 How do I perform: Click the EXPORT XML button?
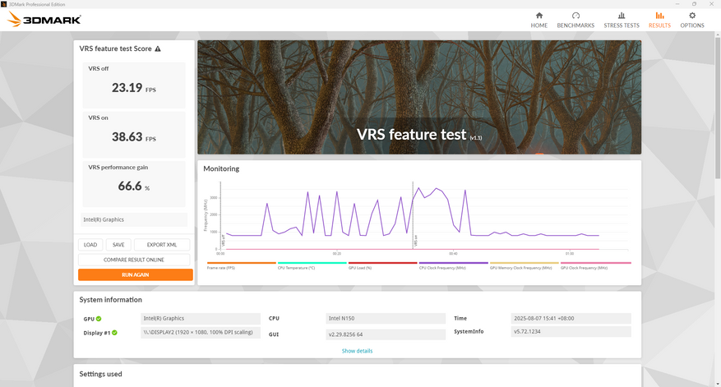pyautogui.click(x=162, y=245)
